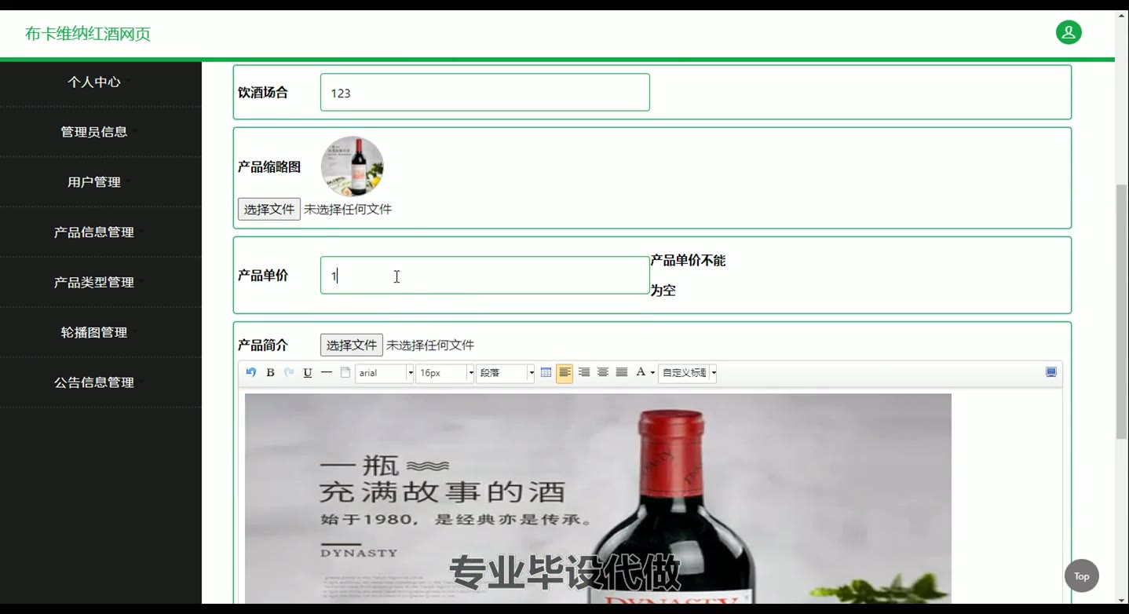
Task: Click the Top scroll-to-top button
Action: pos(1082,576)
